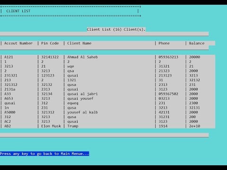Click balance value 2300
The image size is (227, 170).
click(x=193, y=103)
